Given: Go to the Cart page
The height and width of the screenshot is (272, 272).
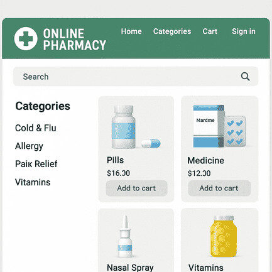Looking at the screenshot, I should click(210, 31).
